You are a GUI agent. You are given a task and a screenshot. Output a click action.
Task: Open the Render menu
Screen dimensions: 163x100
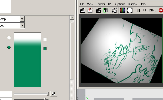100,4
